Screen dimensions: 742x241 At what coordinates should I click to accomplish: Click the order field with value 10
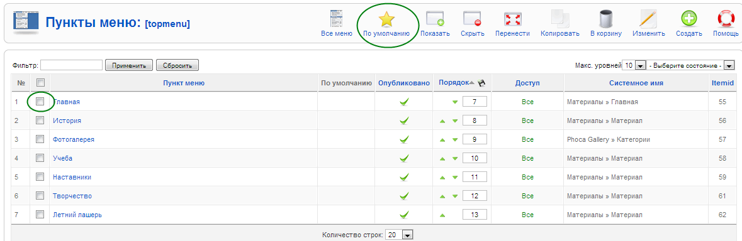(x=475, y=158)
